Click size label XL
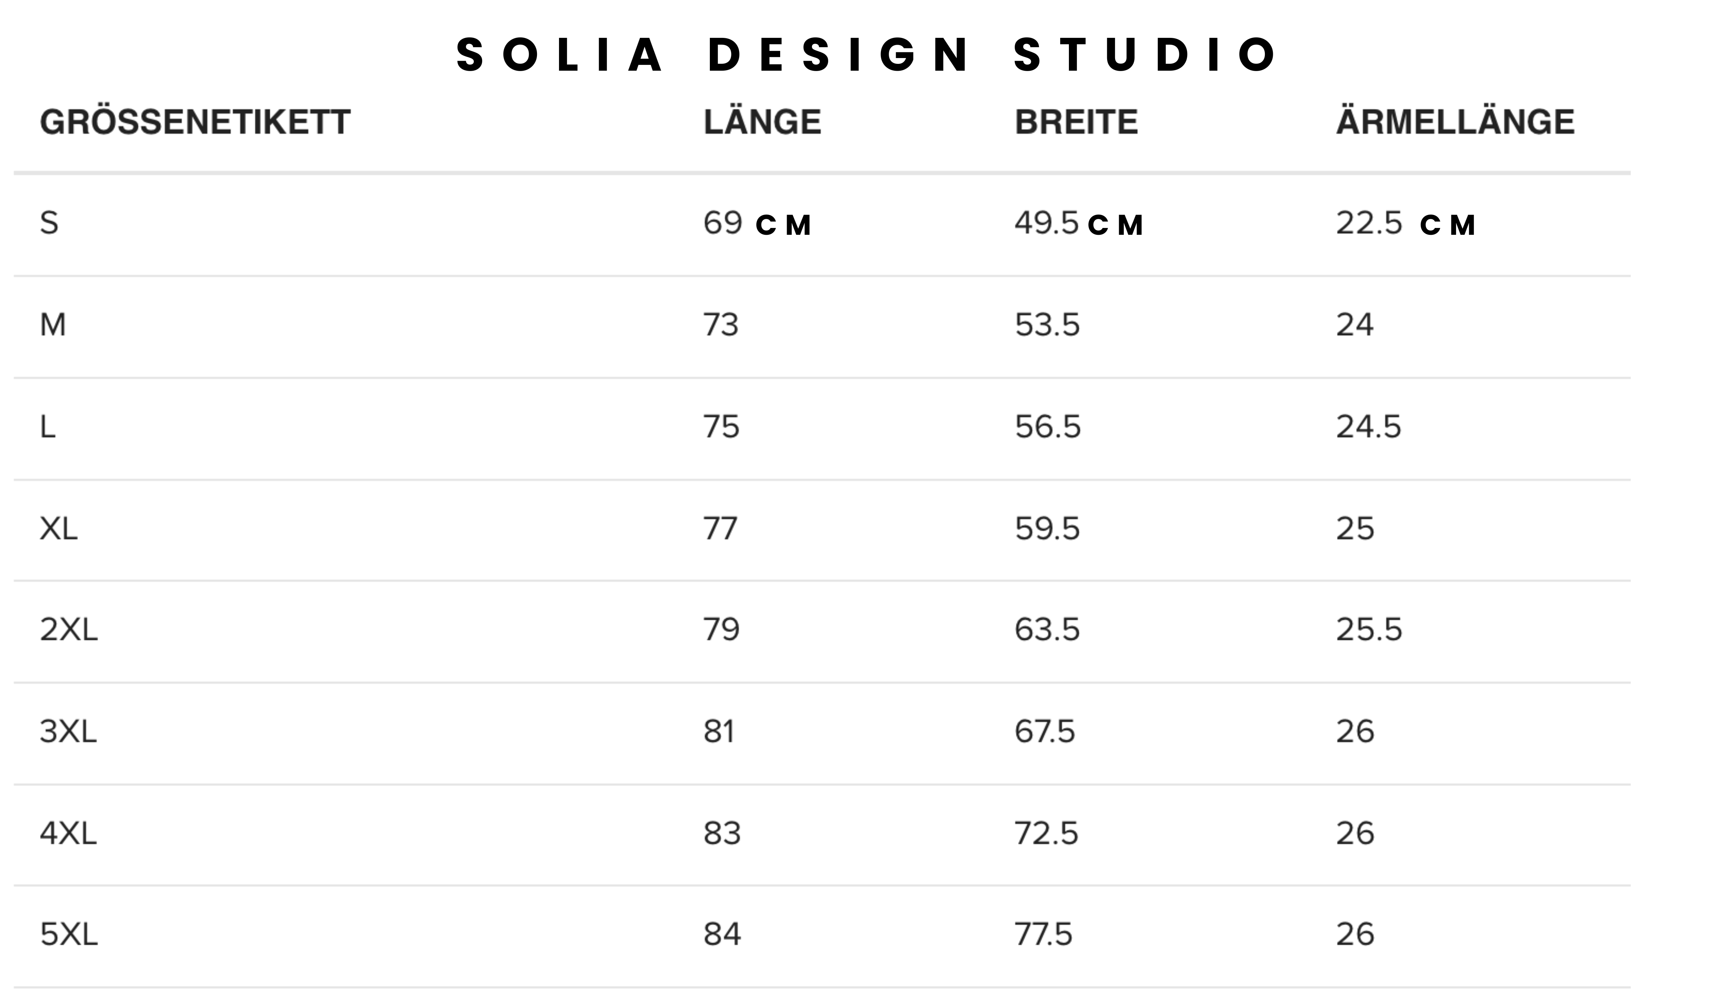This screenshot has height=994, width=1730. tap(59, 528)
